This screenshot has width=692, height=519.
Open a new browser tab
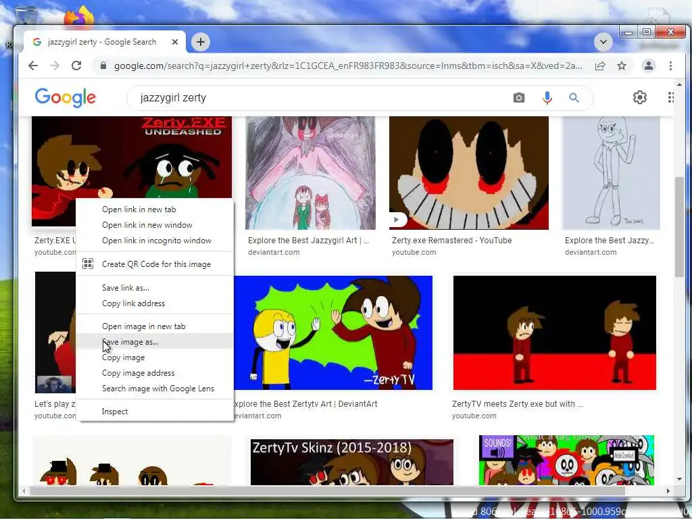click(201, 42)
